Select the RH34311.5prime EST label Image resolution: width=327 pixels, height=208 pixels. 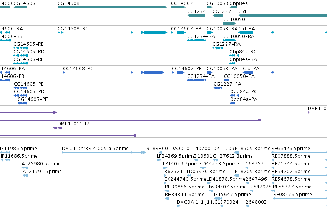click(184, 195)
